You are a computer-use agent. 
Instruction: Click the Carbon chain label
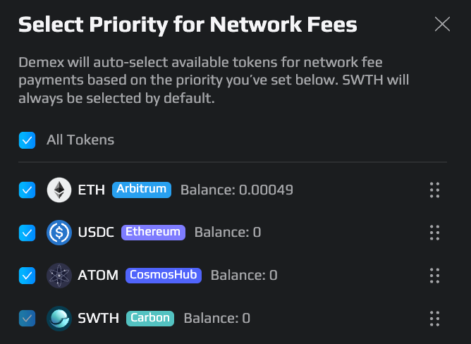pyautogui.click(x=150, y=319)
